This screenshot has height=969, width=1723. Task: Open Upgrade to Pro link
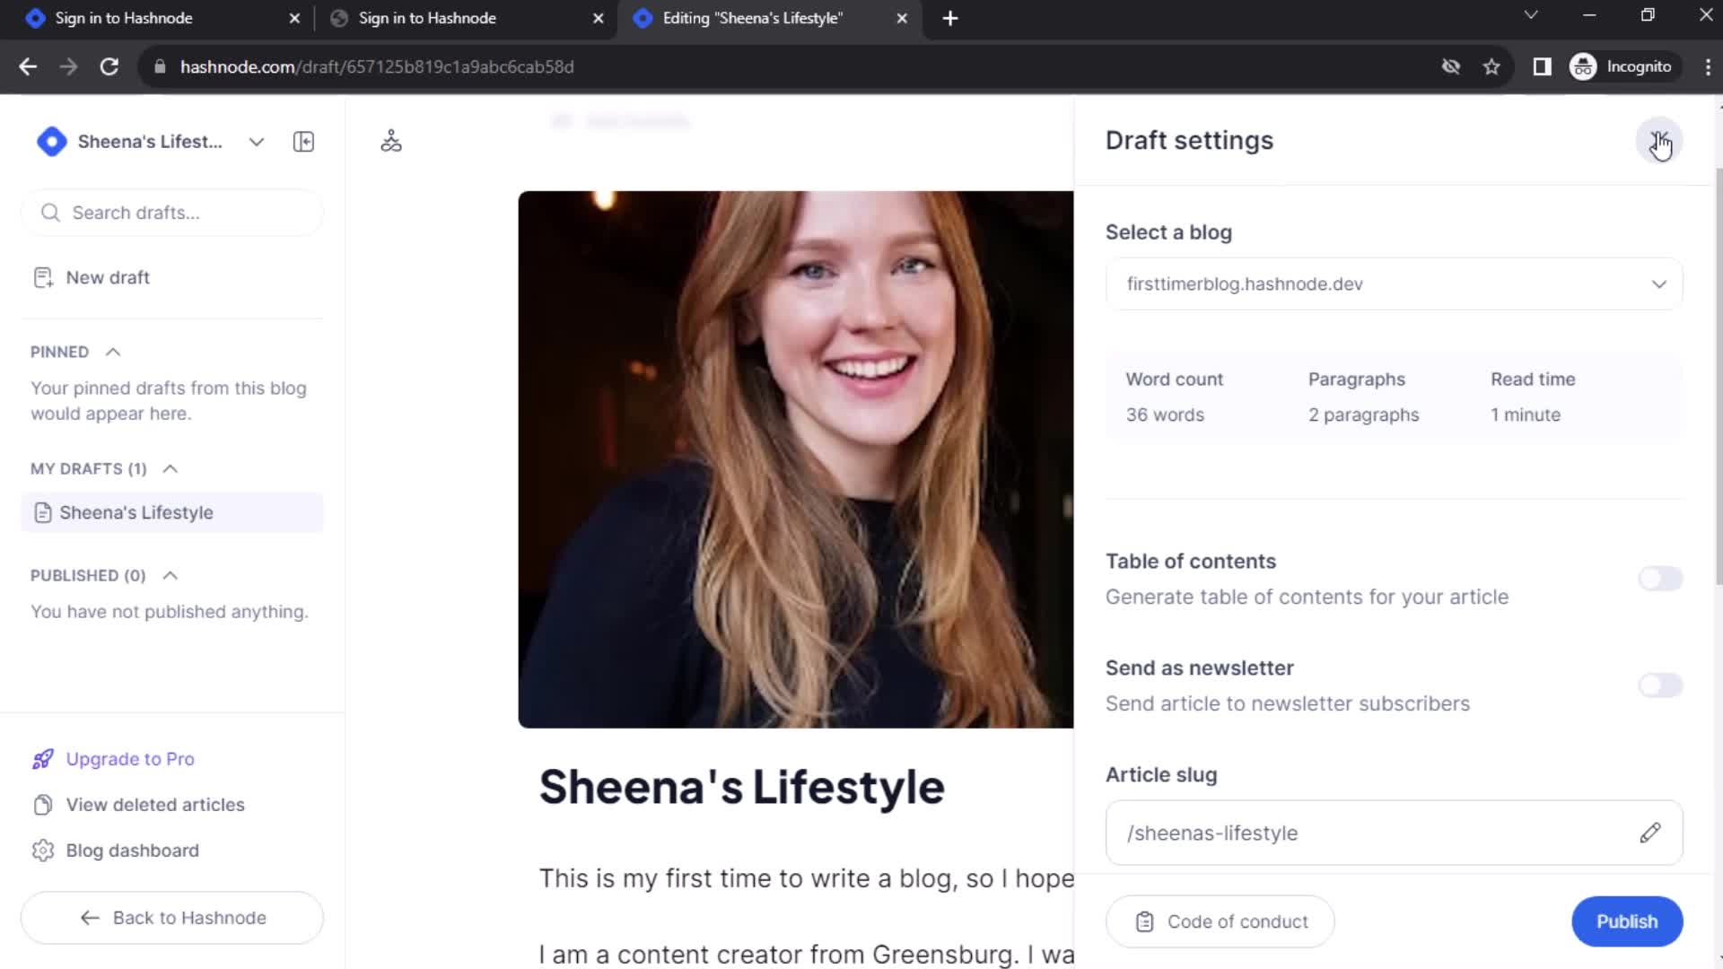130,759
